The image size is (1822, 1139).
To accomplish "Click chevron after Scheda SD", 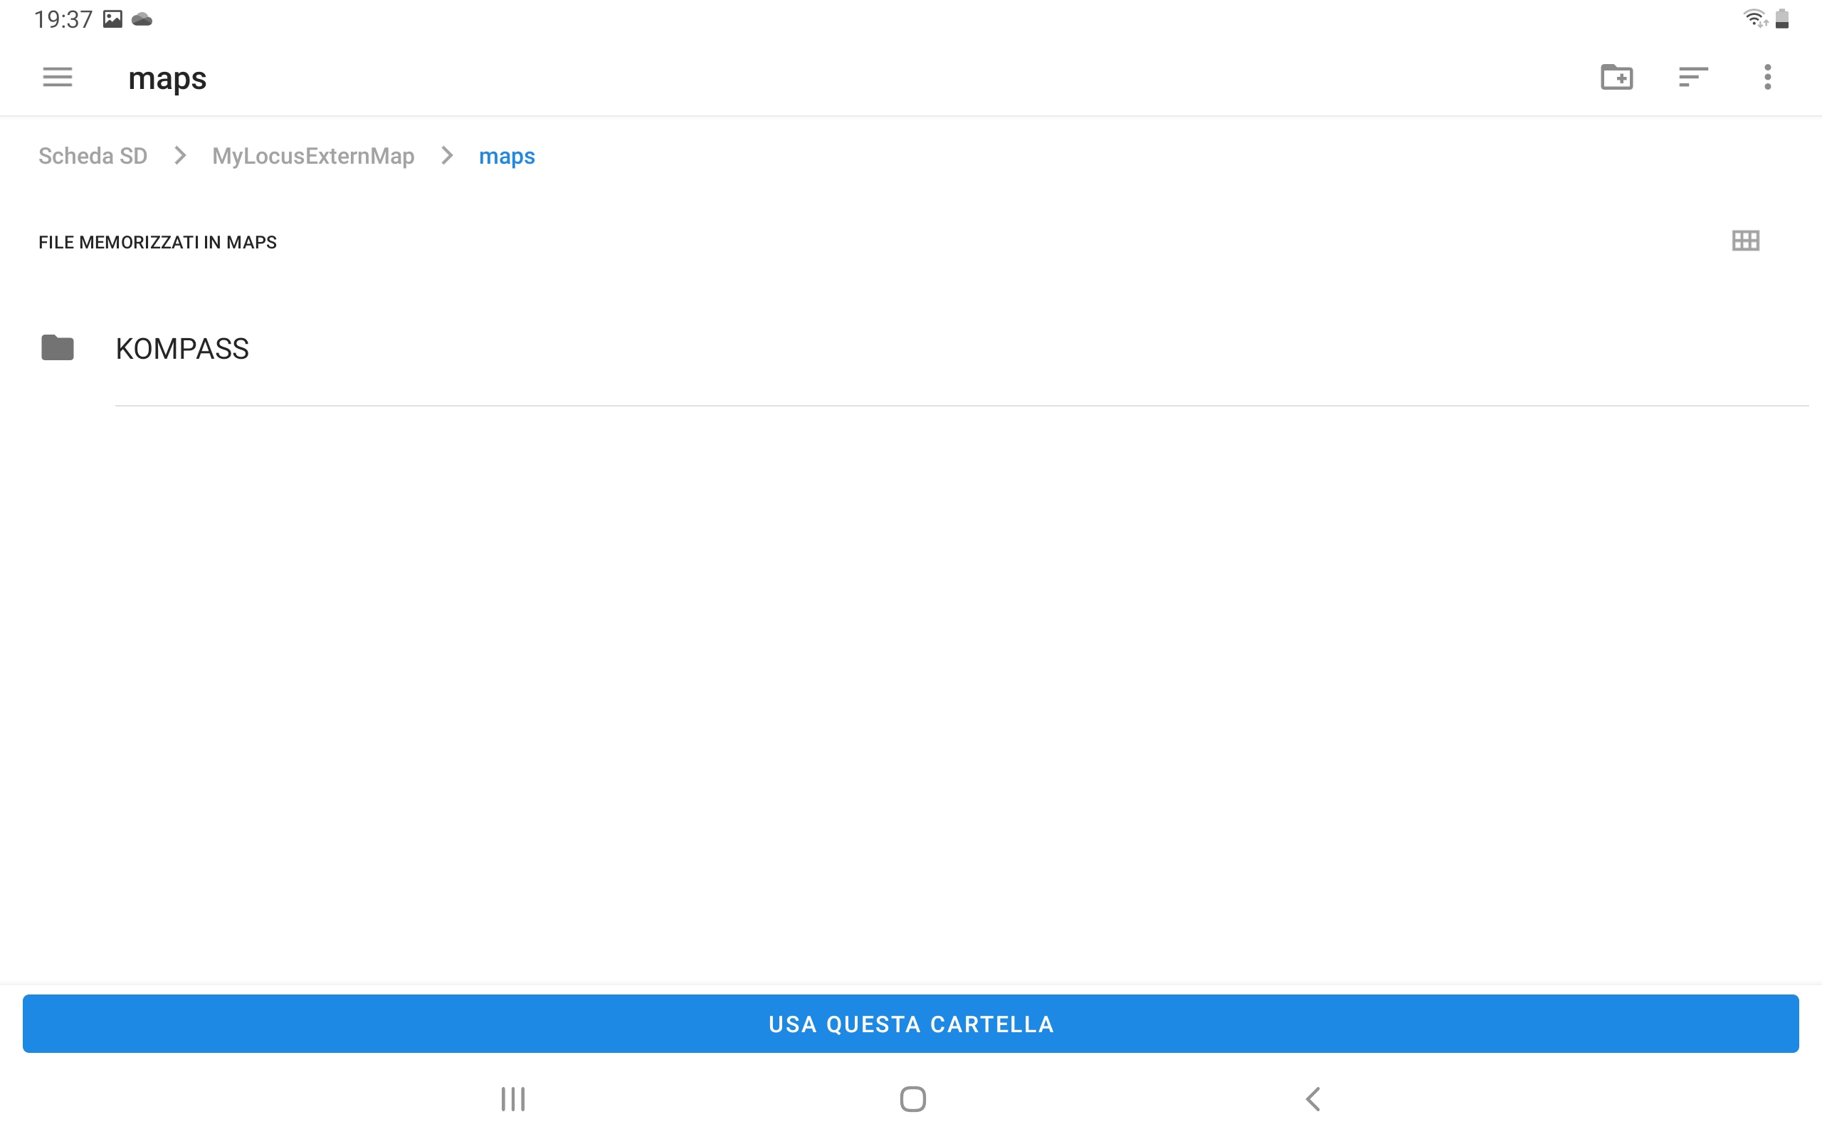I will click(180, 156).
